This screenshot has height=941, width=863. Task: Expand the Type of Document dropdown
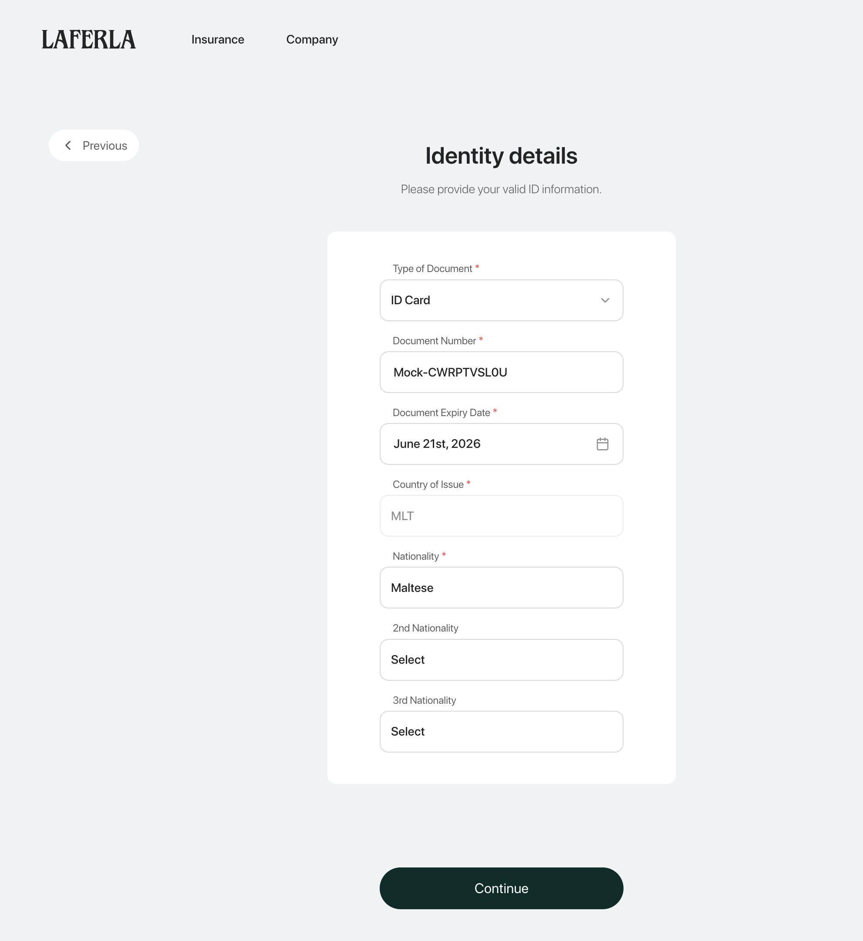tap(501, 300)
